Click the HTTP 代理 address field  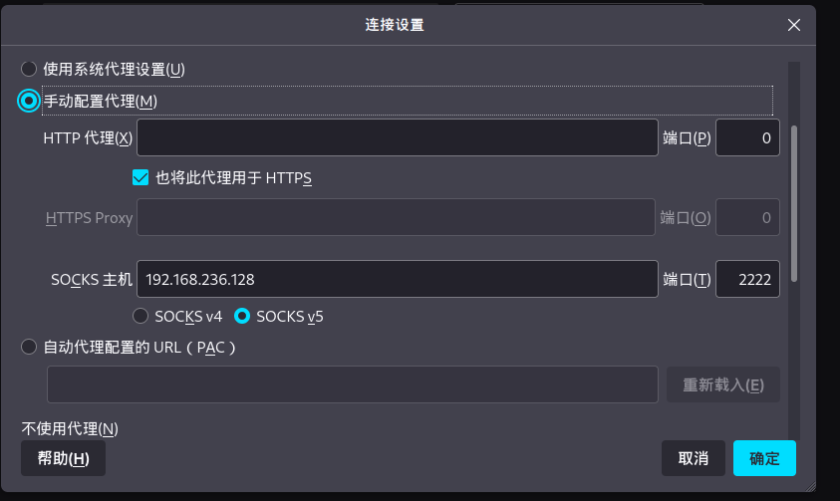pos(397,137)
